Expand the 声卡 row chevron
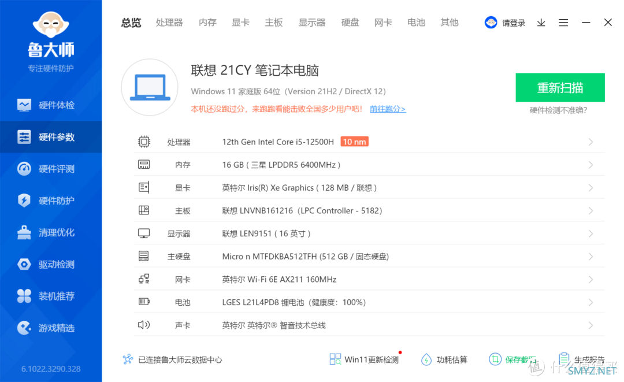This screenshot has width=624, height=382. pos(590,325)
